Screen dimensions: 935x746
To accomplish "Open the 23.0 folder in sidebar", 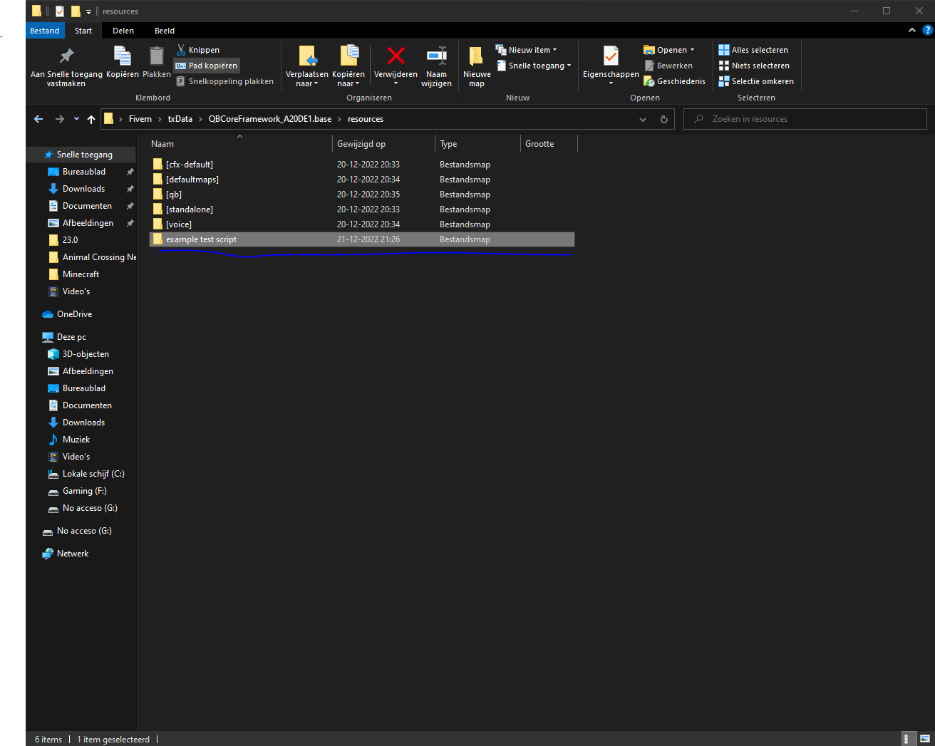I will (x=70, y=240).
